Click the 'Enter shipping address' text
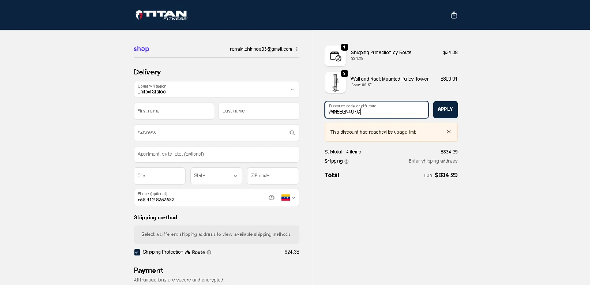This screenshot has width=590, height=285. pos(433,161)
